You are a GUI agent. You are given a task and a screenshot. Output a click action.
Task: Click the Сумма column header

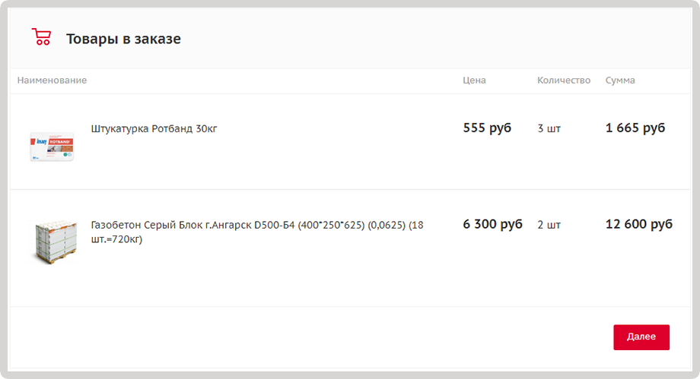[620, 81]
